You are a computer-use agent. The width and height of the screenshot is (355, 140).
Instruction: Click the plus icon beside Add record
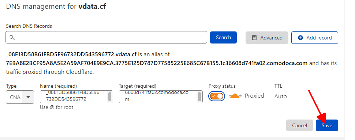tap(300, 38)
